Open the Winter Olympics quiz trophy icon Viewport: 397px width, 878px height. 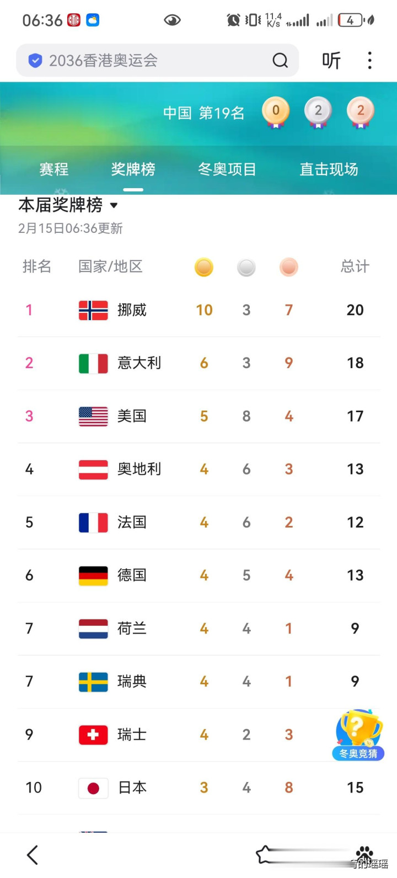coord(358,733)
